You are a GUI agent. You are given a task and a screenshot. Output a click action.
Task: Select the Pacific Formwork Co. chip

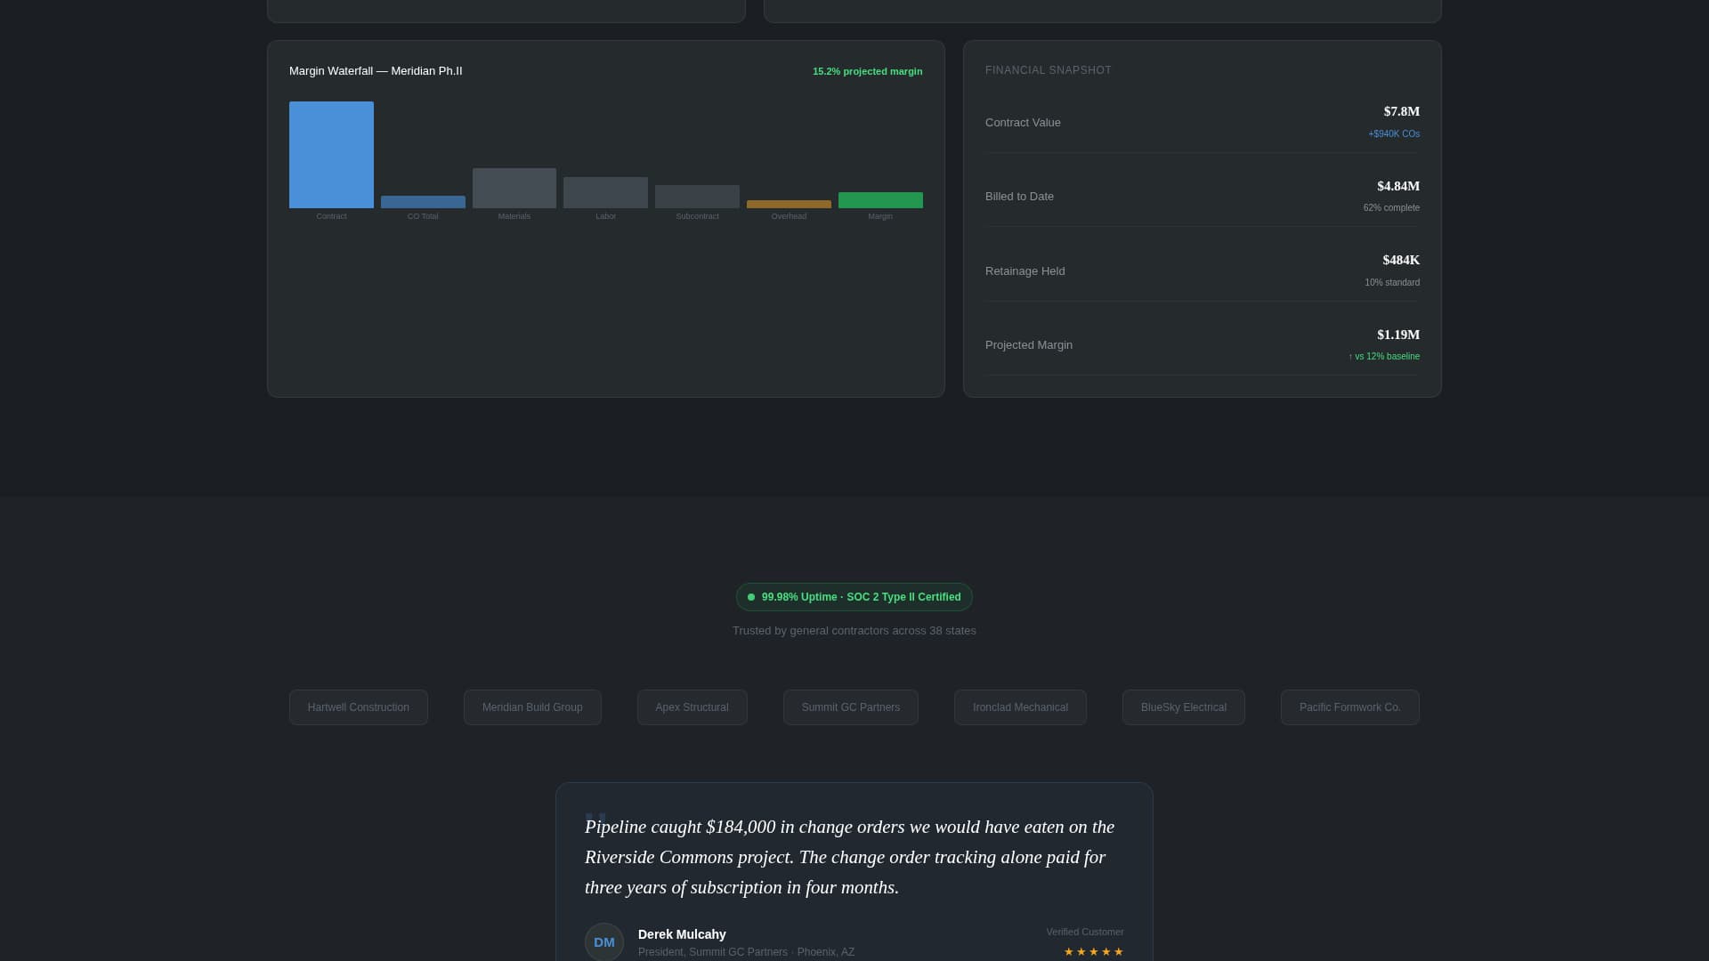pos(1350,707)
